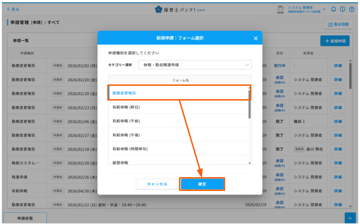Select 有給休暇 (終日) form
The image size is (360, 224).
pos(179,107)
